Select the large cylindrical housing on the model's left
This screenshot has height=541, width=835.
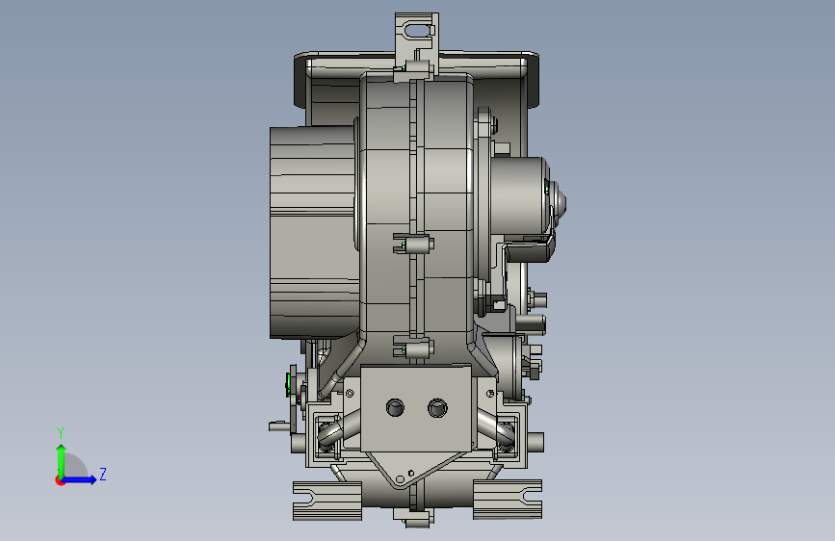(313, 233)
